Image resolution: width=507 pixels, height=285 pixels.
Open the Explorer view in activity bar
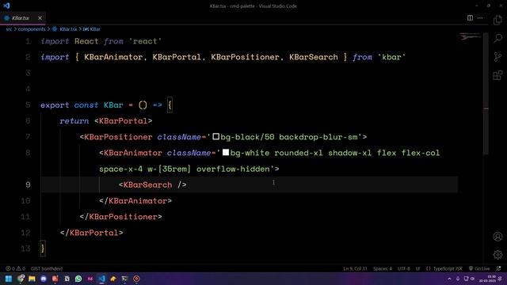[497, 21]
